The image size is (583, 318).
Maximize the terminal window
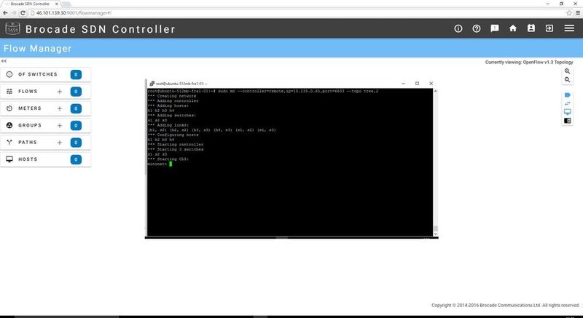click(x=417, y=84)
